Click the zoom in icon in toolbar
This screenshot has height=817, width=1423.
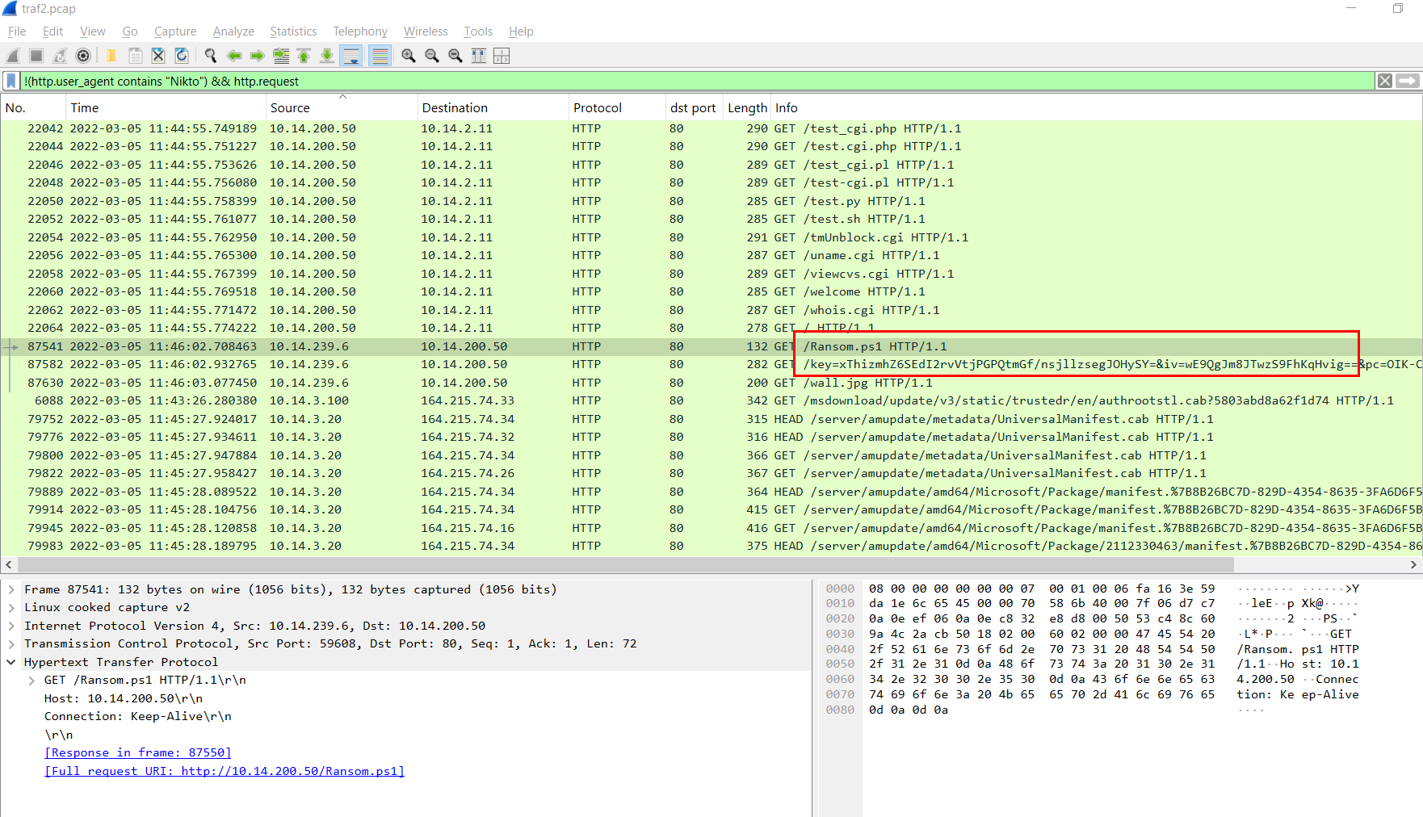(409, 56)
